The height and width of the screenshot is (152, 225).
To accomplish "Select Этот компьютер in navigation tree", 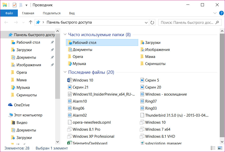I will [x=28, y=115].
